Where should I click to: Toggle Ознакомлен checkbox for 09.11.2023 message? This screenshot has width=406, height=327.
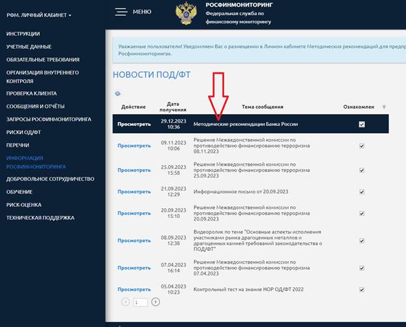pyautogui.click(x=362, y=146)
